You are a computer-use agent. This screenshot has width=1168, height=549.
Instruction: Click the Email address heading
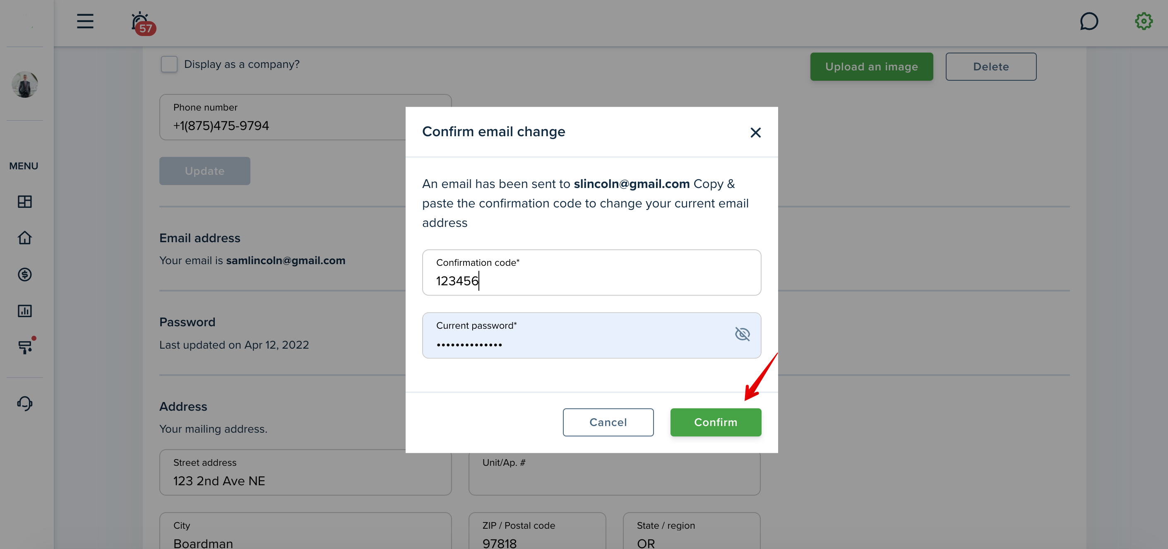coord(199,238)
